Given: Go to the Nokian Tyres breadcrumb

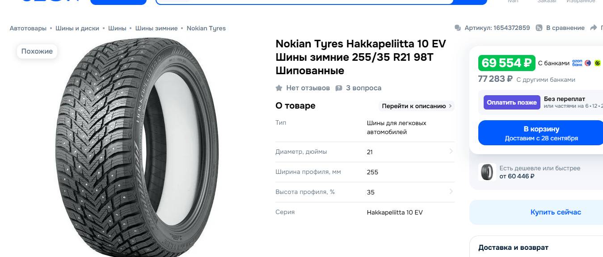Looking at the screenshot, I should point(206,28).
